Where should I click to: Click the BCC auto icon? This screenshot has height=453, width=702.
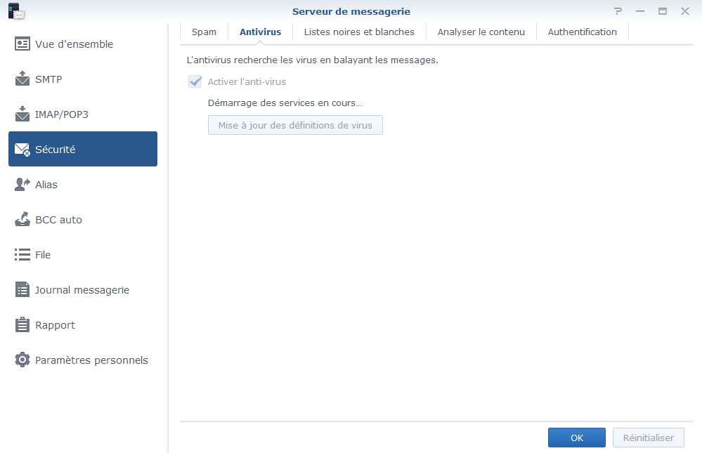[x=22, y=219]
